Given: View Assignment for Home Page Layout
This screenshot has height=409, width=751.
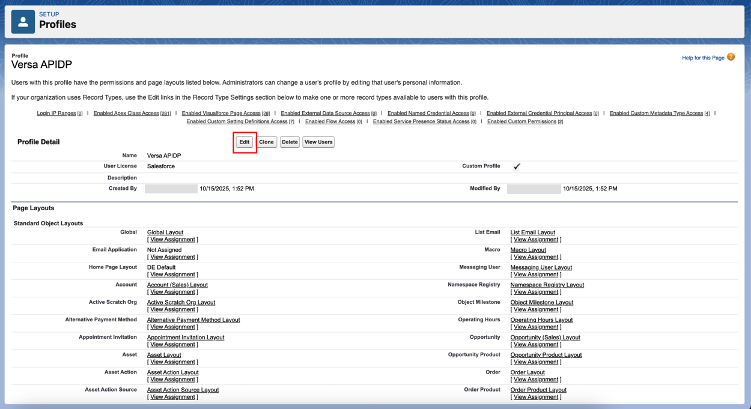Looking at the screenshot, I should 172,274.
